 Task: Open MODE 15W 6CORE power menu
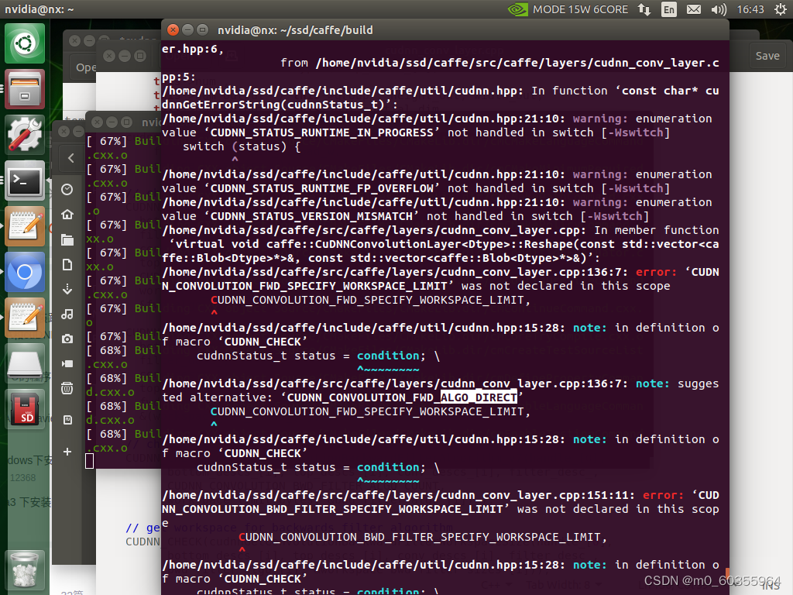(x=580, y=9)
